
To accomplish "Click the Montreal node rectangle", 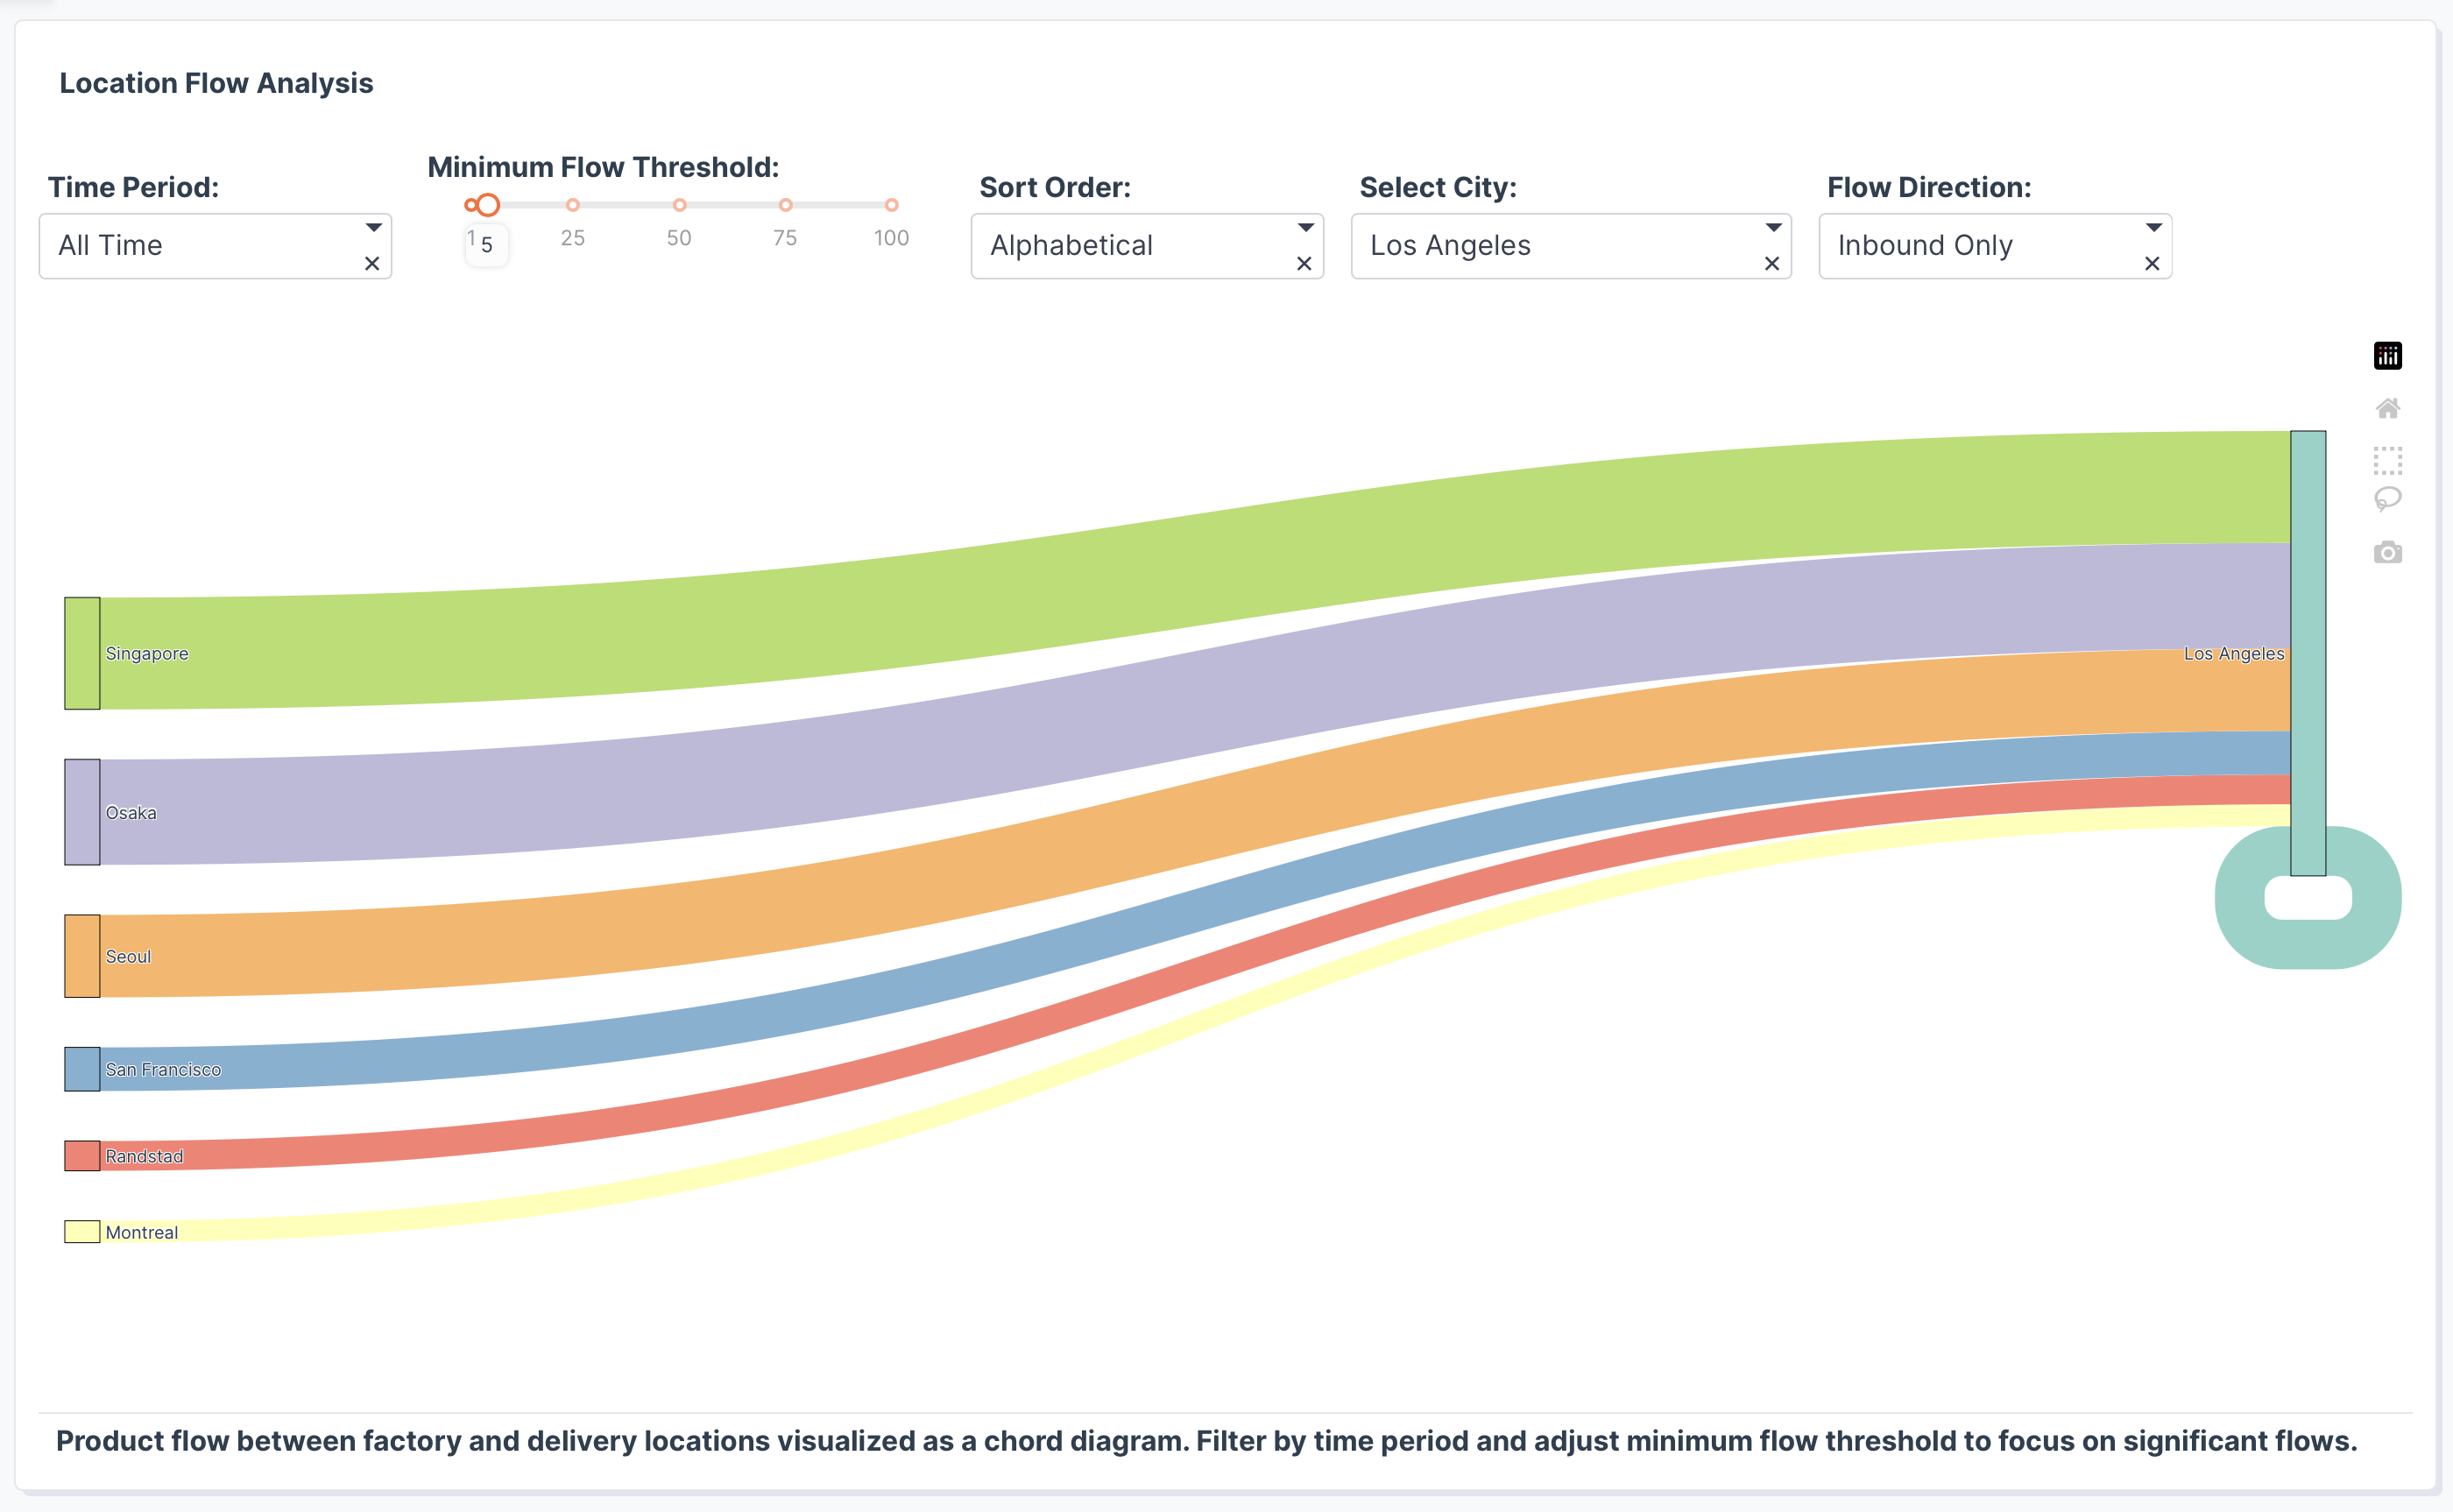I will [82, 1232].
